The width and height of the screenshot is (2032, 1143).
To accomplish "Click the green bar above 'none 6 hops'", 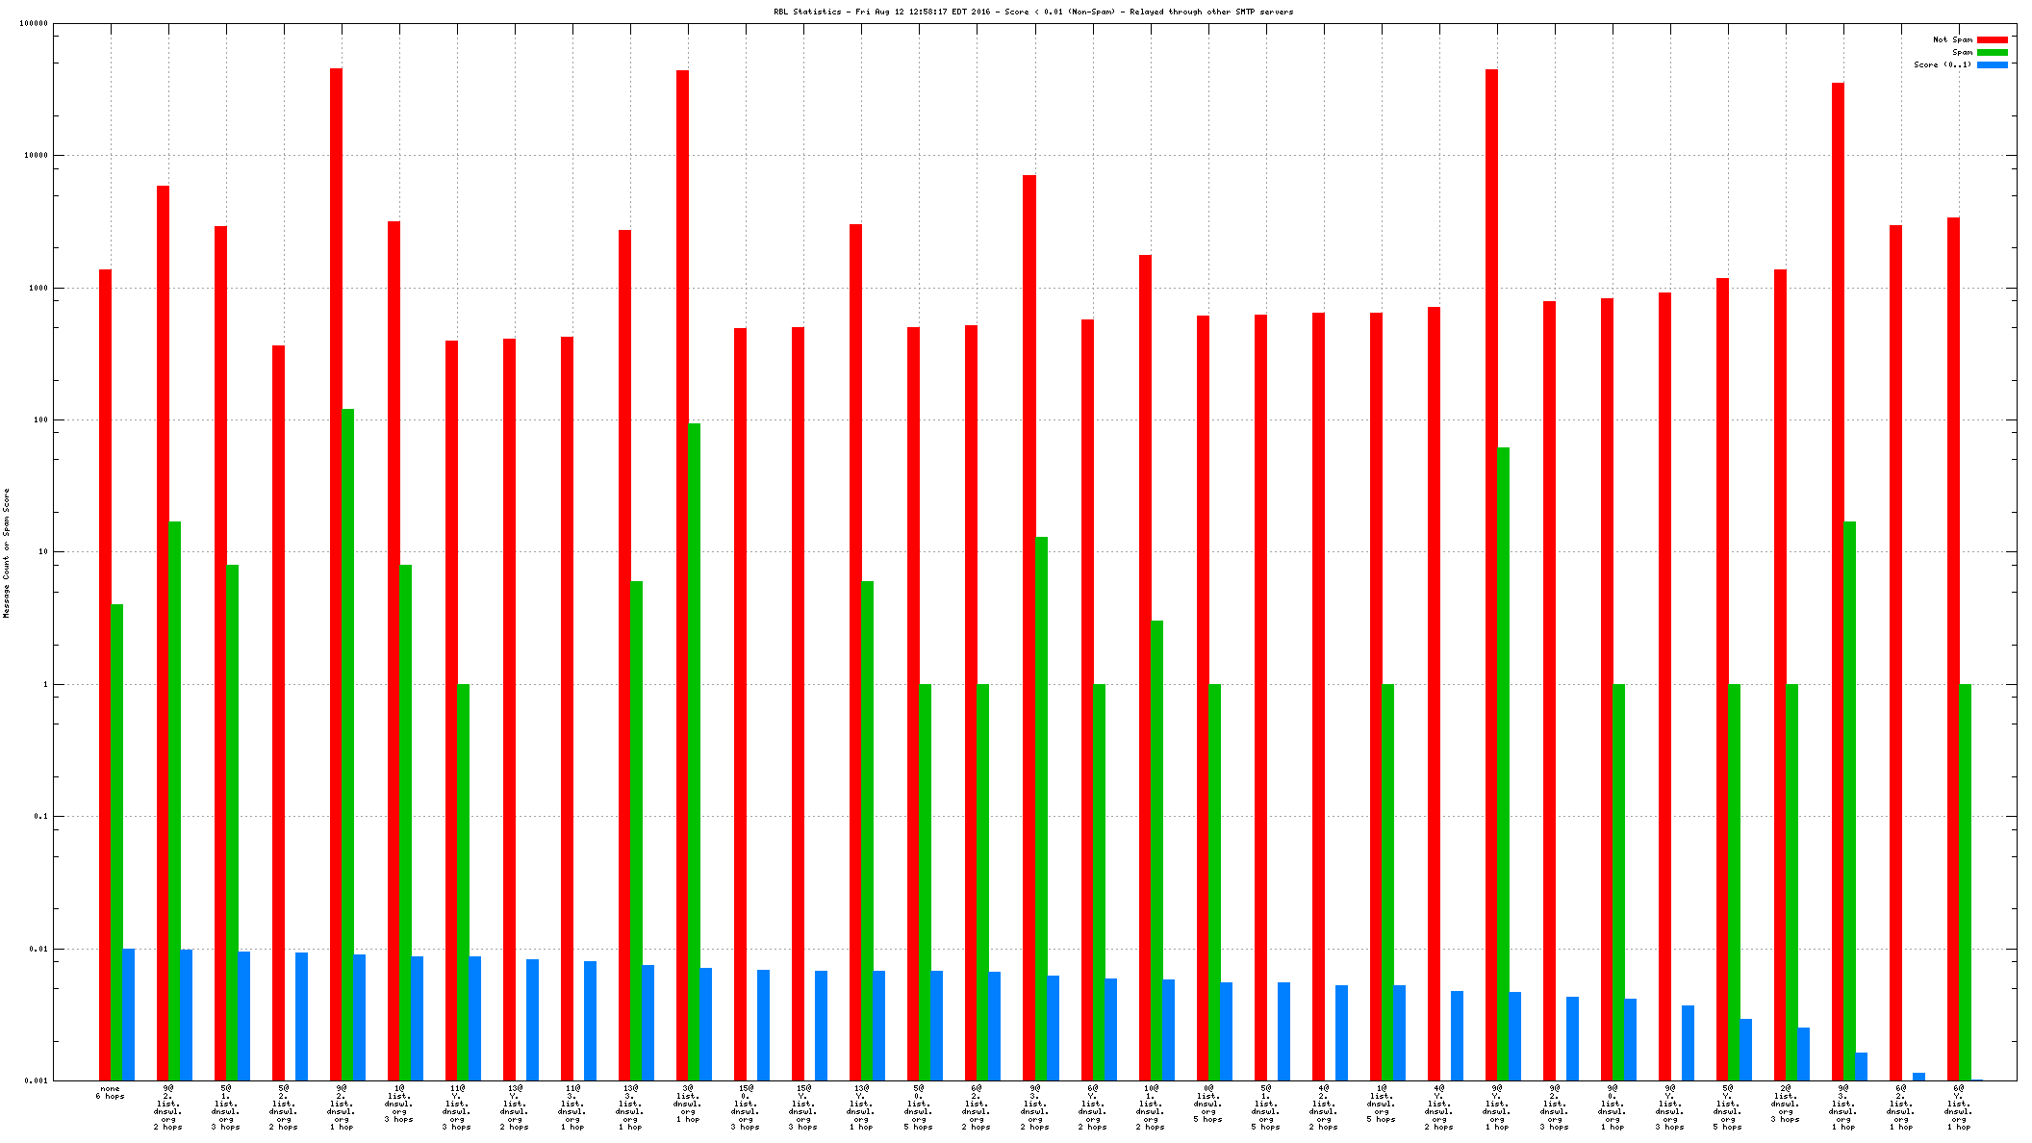I will click(x=116, y=842).
